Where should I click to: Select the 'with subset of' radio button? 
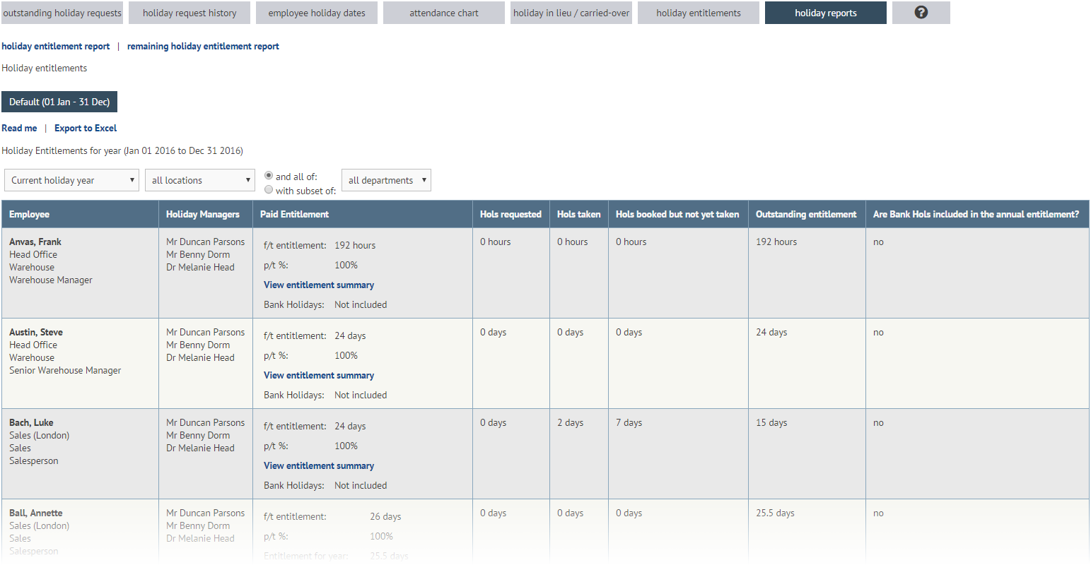269,190
